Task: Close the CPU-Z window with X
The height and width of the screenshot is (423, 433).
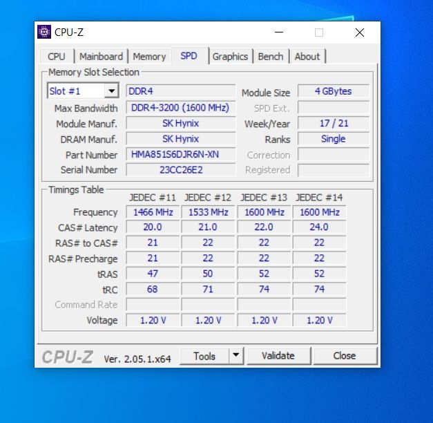Action: click(x=360, y=32)
